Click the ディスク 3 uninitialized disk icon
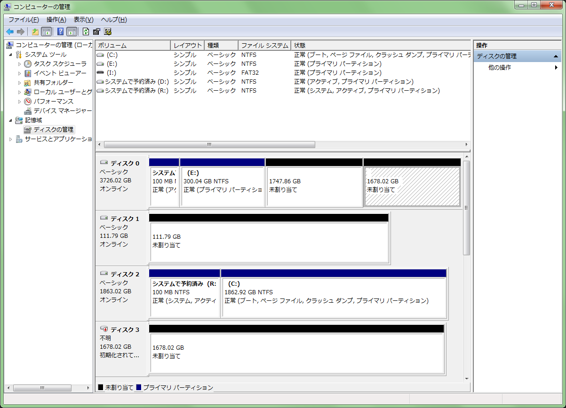 104,330
